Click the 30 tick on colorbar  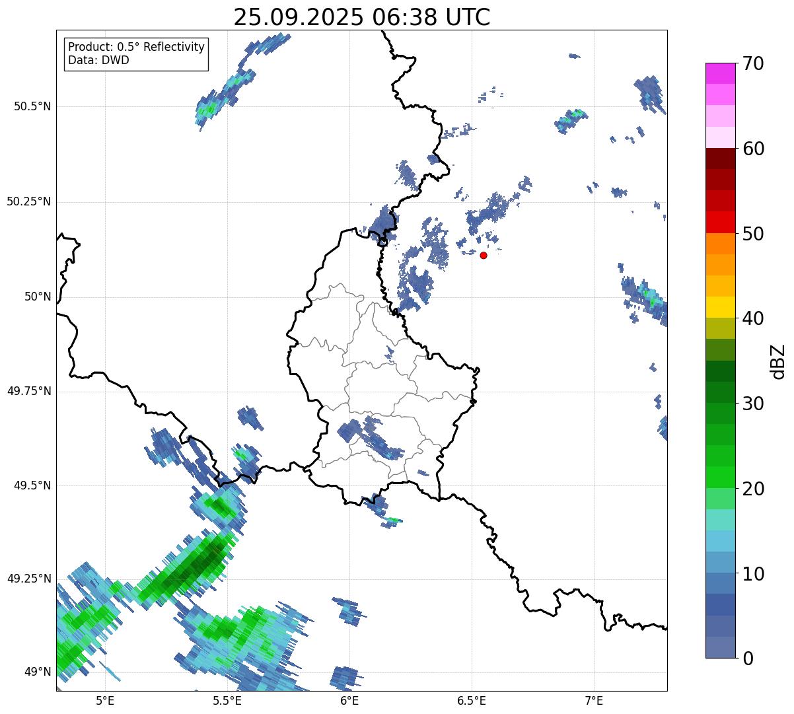pos(753,404)
